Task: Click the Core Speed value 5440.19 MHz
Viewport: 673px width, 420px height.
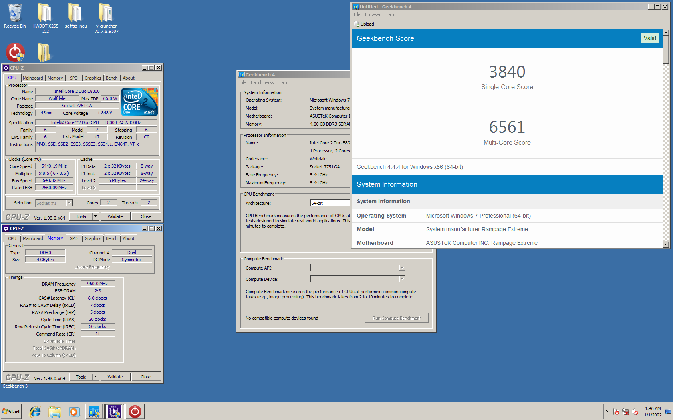Action: point(54,166)
